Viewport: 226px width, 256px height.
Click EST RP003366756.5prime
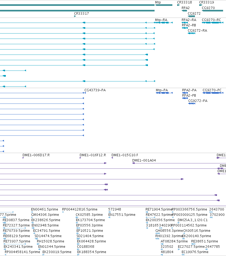[x=190, y=209]
